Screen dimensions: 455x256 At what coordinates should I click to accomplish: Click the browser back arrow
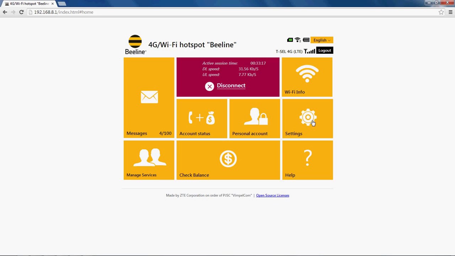[x=5, y=12]
